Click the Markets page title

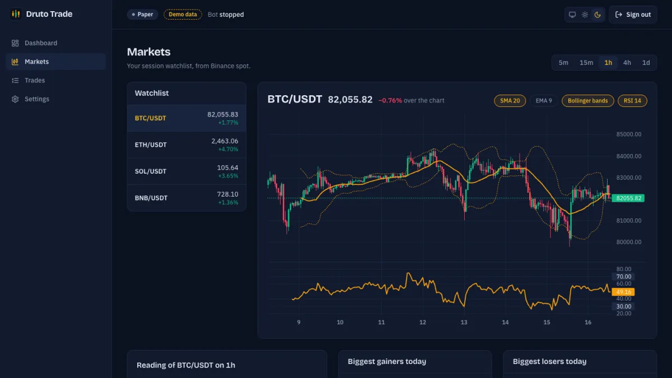(148, 52)
